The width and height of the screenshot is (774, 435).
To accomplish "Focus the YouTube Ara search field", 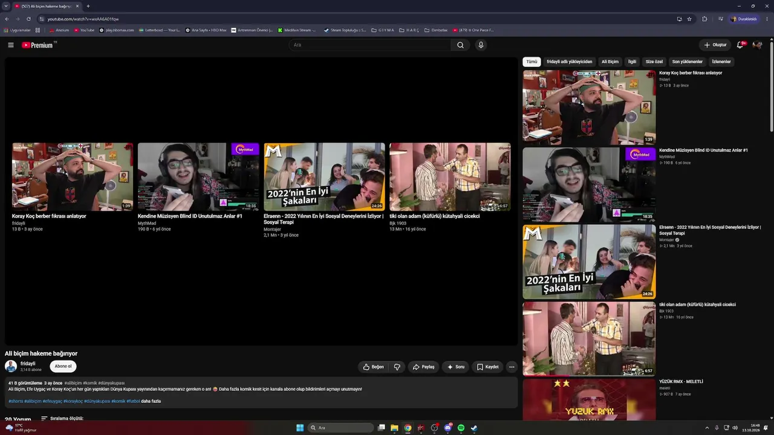I will [x=369, y=45].
